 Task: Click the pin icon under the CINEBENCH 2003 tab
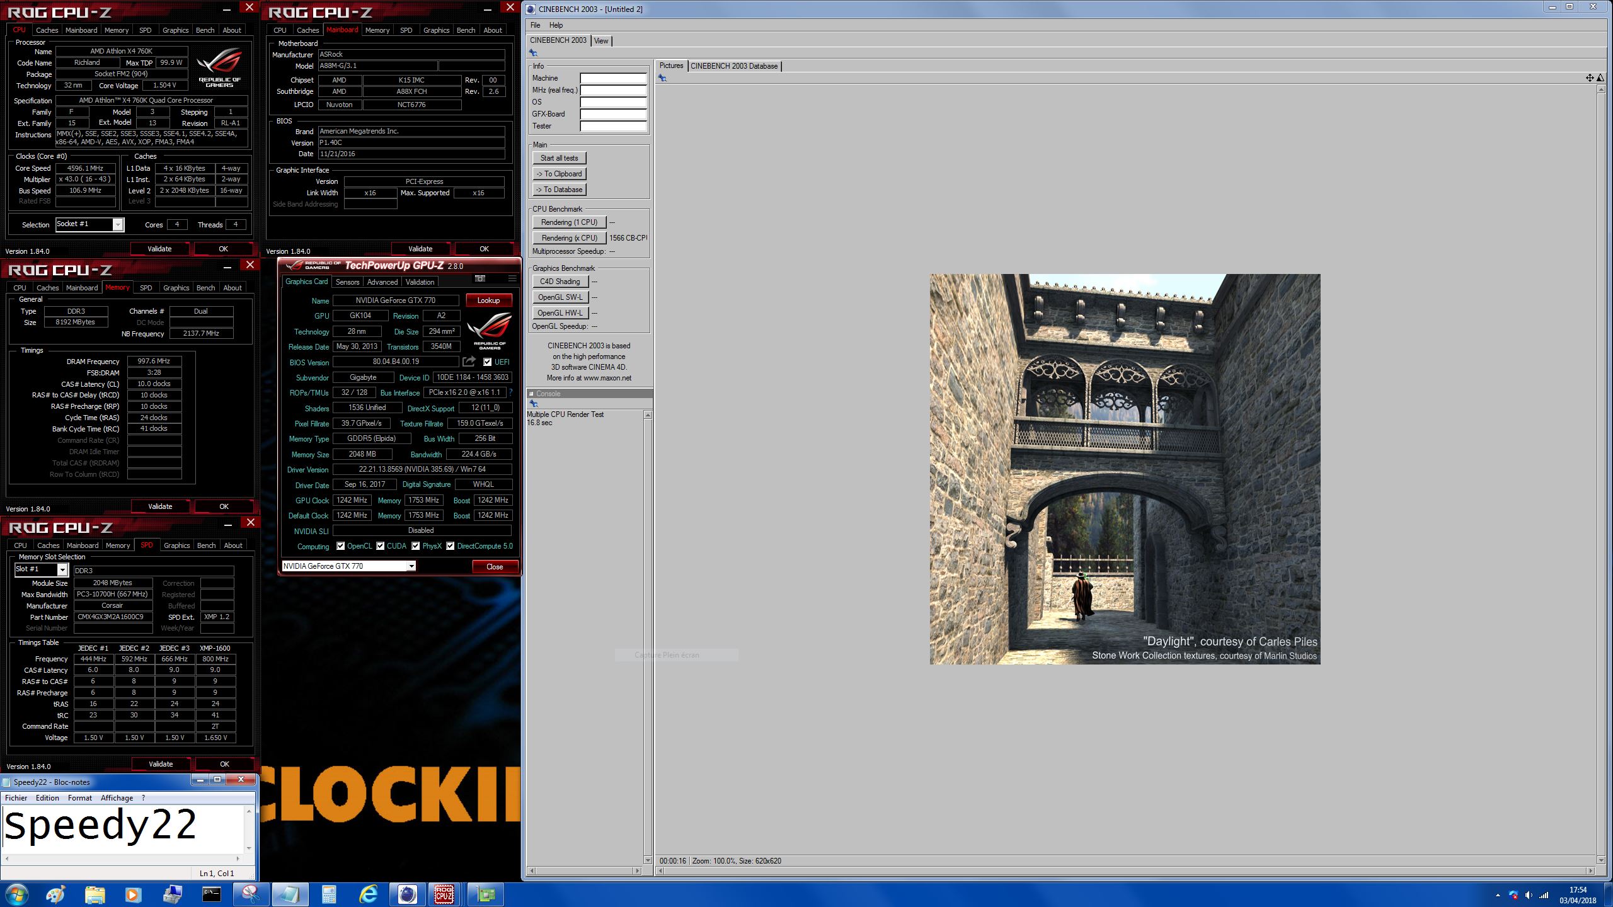(533, 54)
